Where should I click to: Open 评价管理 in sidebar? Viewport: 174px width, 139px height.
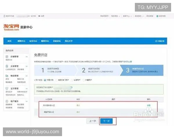(x=21, y=69)
